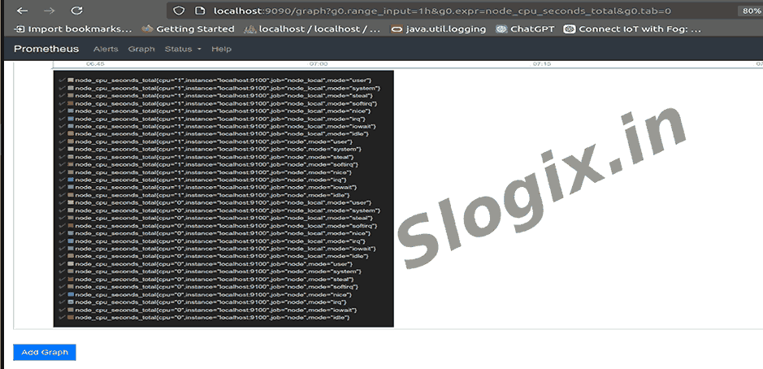Click color swatch for cpu=1 node_local iowait series

click(71, 127)
